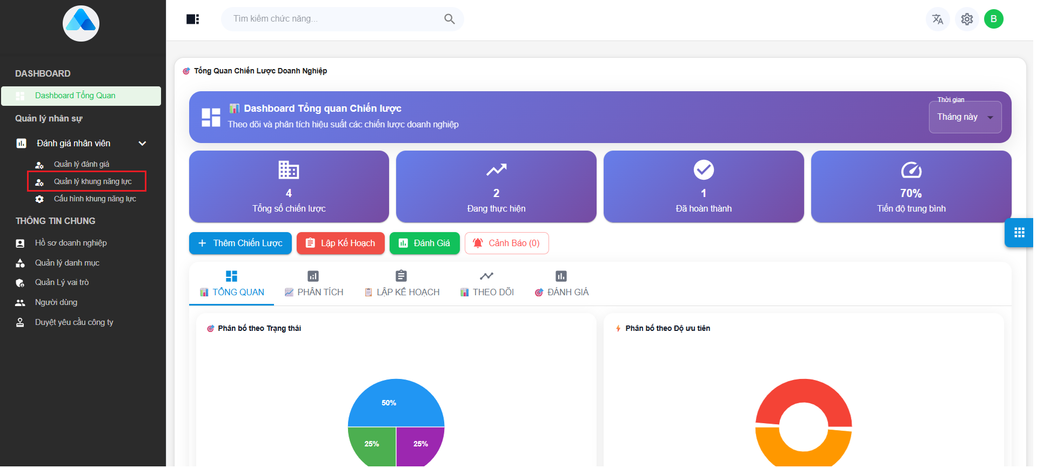Viewport: 1037px width, 468px height.
Task: Click the Cảnh Báo (0) button
Action: [506, 243]
